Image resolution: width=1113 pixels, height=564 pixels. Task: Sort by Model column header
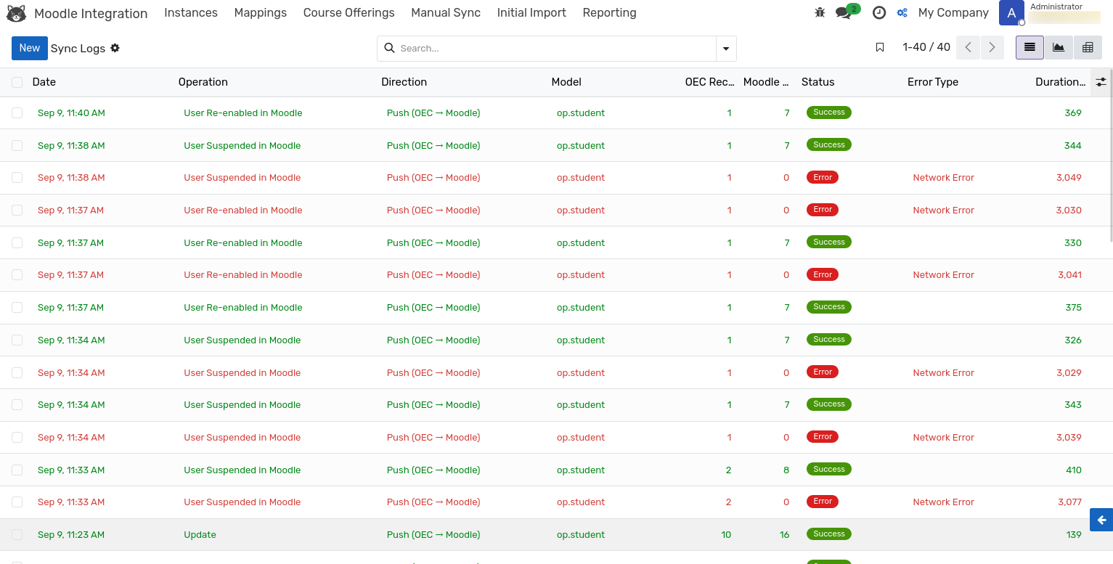tap(566, 82)
